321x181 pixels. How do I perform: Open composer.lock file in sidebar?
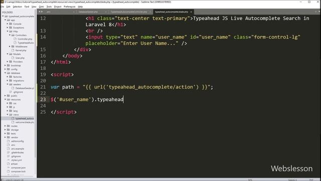click(x=18, y=171)
